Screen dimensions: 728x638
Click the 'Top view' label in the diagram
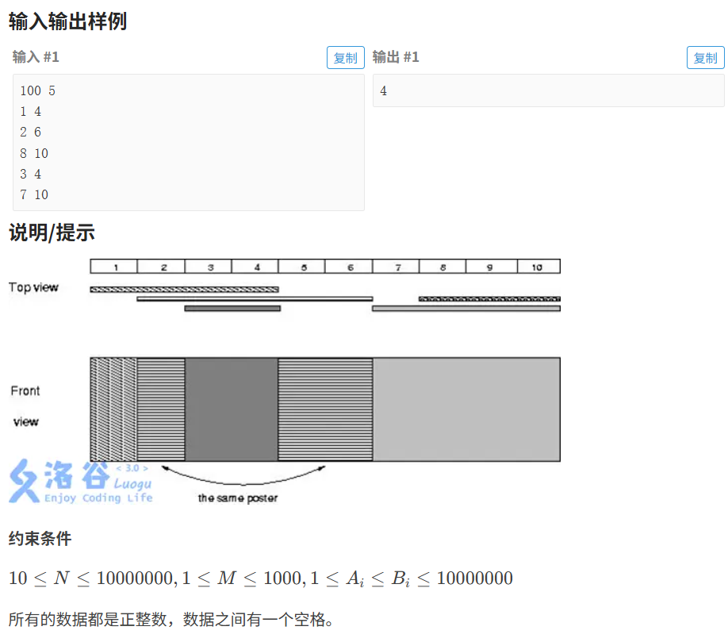click(x=33, y=287)
